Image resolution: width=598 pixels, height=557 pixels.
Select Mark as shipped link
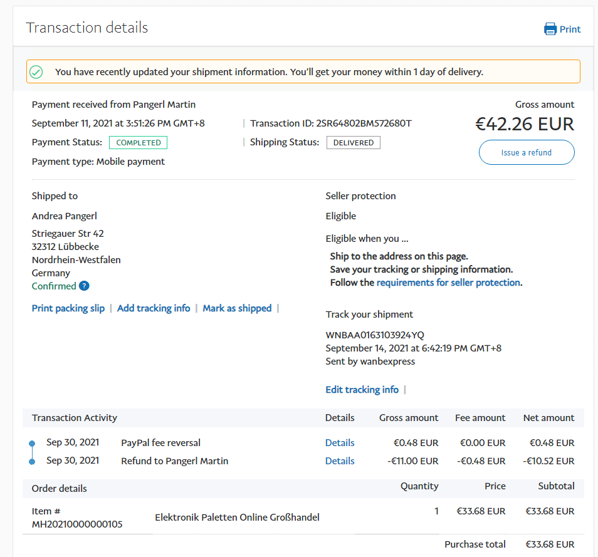pyautogui.click(x=237, y=308)
